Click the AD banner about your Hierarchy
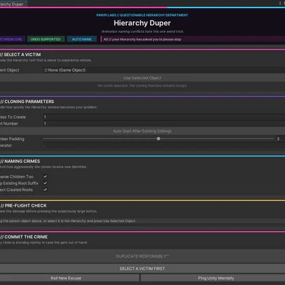Image resolution: width=285 pixels, height=285 pixels. coord(193,40)
